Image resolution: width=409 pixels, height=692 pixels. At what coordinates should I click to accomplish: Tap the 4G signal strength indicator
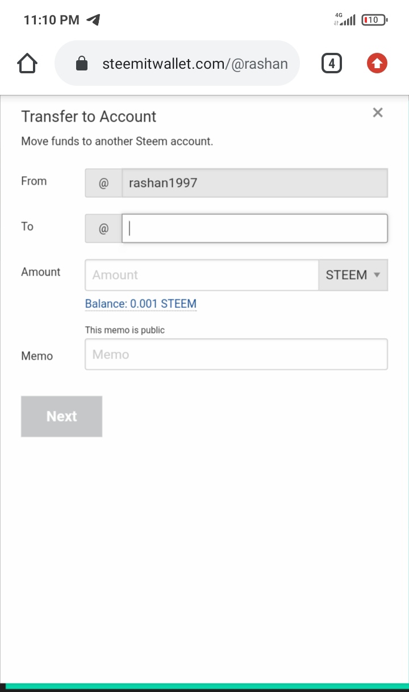(345, 20)
